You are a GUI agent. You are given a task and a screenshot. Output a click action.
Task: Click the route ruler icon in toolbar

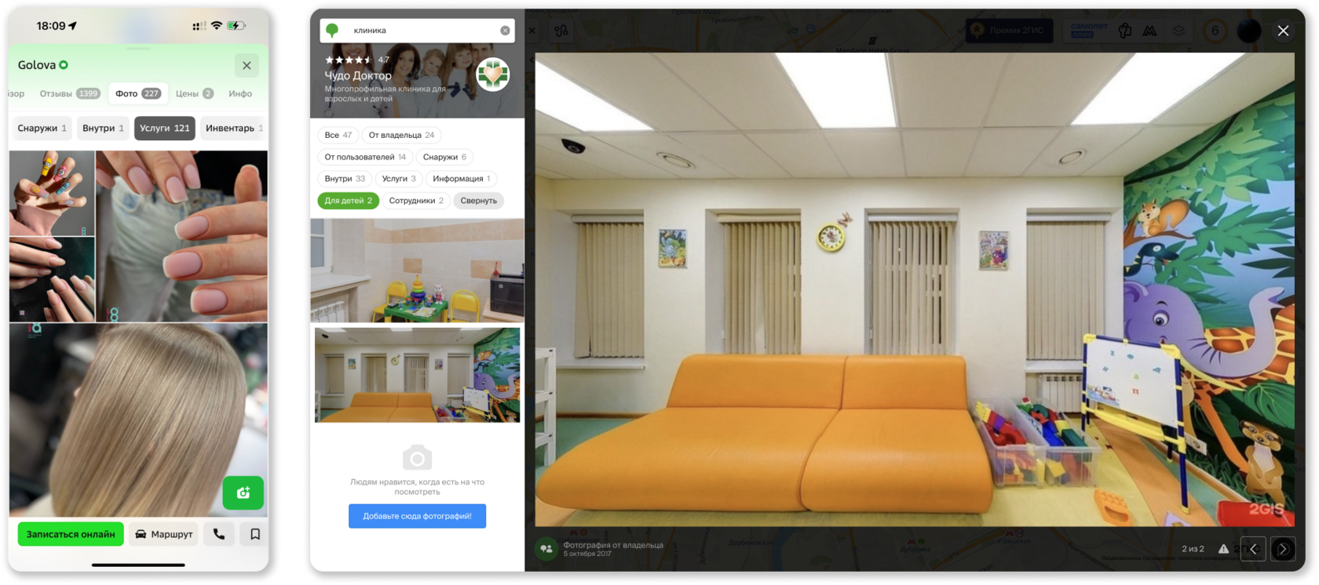coord(561,31)
